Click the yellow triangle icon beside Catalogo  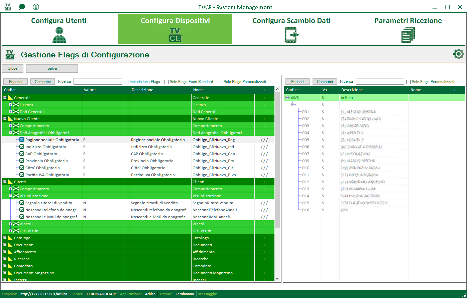10,238
